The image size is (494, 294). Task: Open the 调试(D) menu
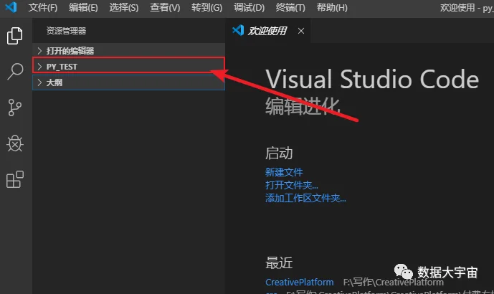point(249,7)
